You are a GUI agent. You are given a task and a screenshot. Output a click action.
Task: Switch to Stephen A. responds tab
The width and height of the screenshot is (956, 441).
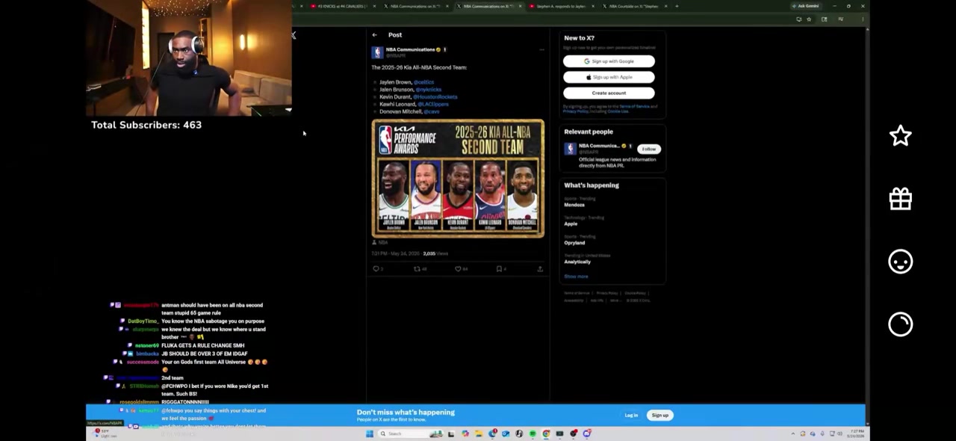561,6
